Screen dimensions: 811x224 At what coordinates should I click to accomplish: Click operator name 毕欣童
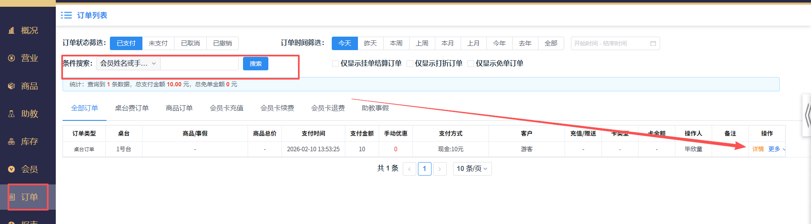pyautogui.click(x=694, y=149)
